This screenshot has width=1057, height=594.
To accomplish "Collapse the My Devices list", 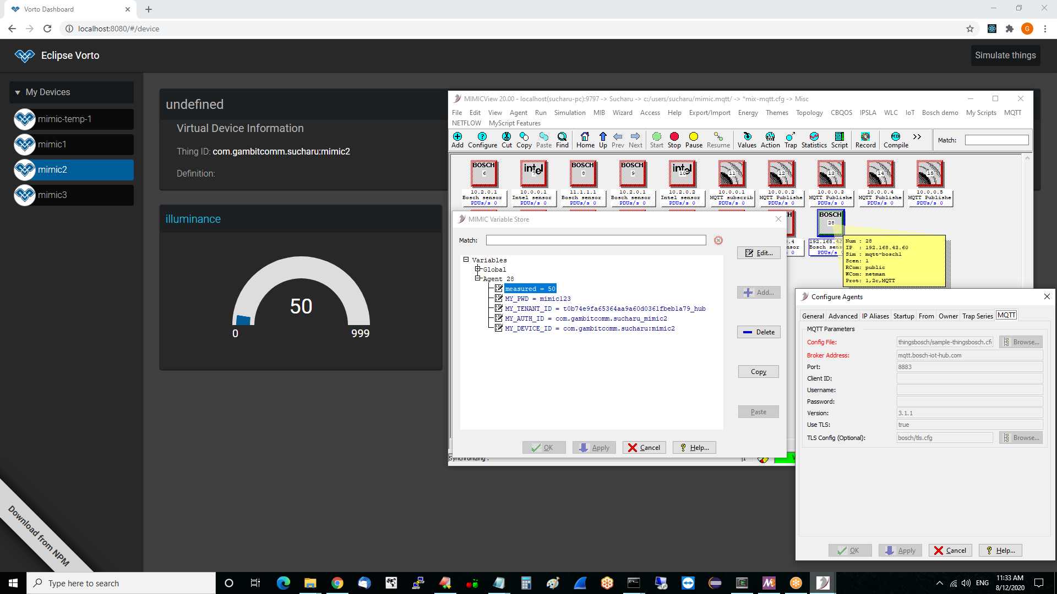I will click(x=18, y=92).
